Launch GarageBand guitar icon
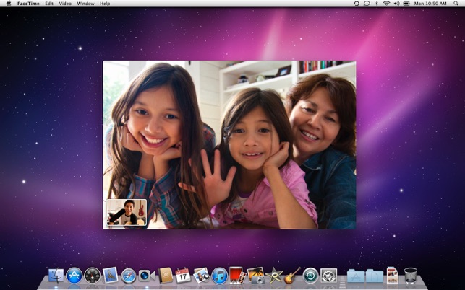This screenshot has height=290, width=465. click(x=292, y=275)
